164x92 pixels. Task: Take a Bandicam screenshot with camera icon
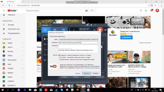click(x=105, y=30)
